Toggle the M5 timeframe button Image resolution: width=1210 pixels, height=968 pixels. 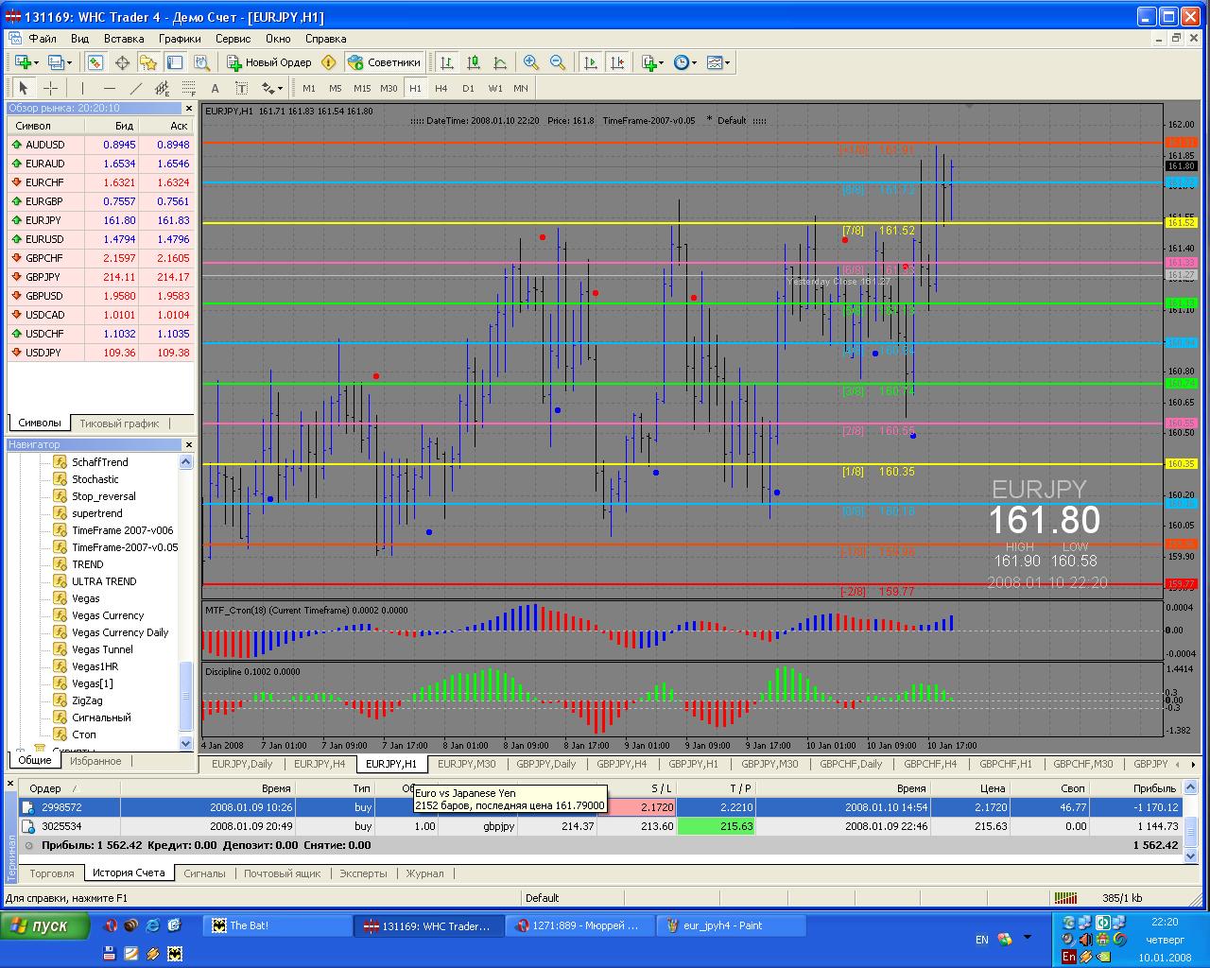[x=336, y=88]
